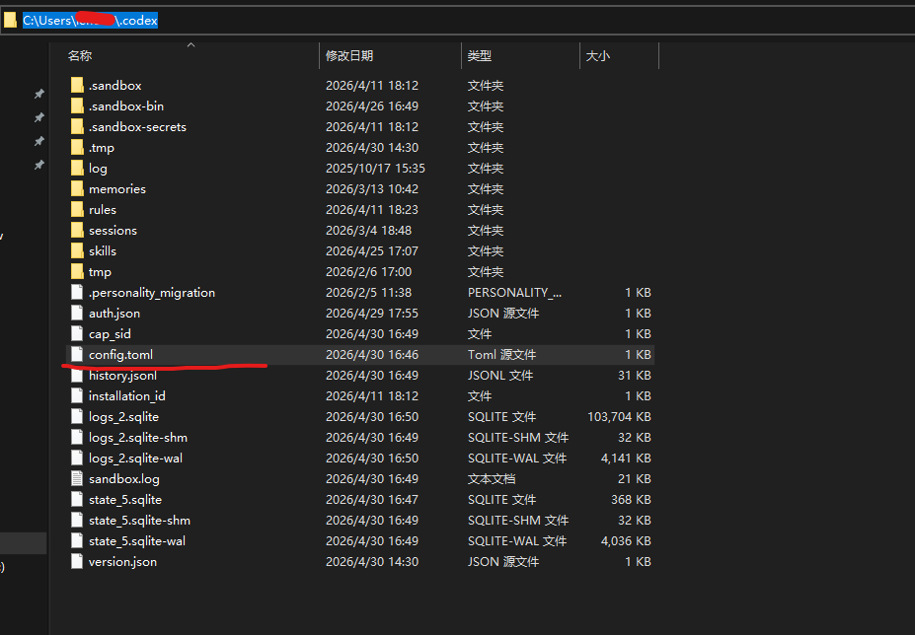
Task: Click the 文本文档 type cell
Action: coord(492,479)
